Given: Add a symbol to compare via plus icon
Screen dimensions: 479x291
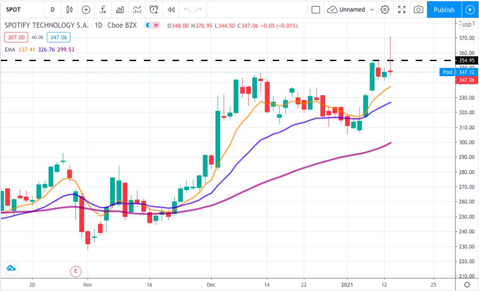Looking at the screenshot, I should point(86,9).
